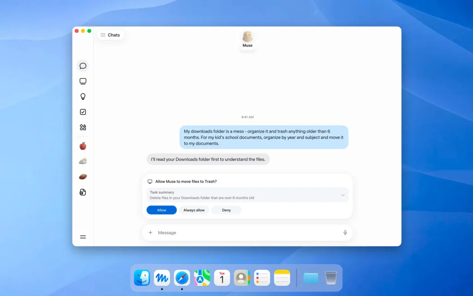Select the red apple sidebar item
Viewport: 473px width, 296px height.
(83, 146)
